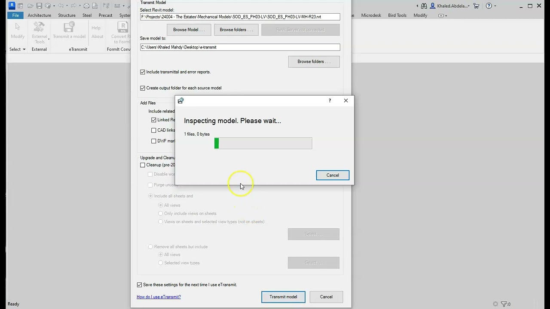Click the dialog help question mark
The width and height of the screenshot is (550, 309).
[x=330, y=100]
